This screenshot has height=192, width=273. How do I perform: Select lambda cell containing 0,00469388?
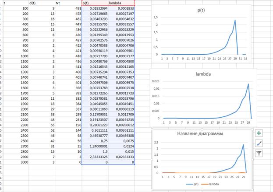[x=121, y=136]
